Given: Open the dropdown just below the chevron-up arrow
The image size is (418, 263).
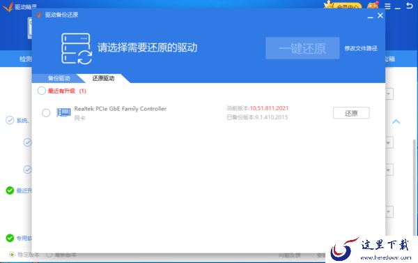Looking at the screenshot, I should click(x=389, y=143).
